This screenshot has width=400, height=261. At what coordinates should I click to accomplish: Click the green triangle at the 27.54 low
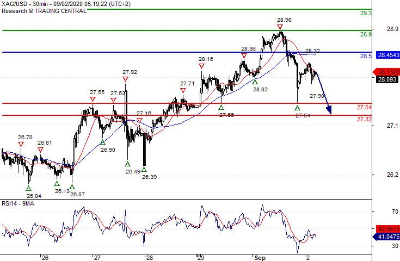297,108
